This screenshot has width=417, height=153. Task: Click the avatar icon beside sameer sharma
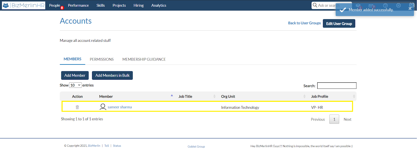(x=103, y=107)
